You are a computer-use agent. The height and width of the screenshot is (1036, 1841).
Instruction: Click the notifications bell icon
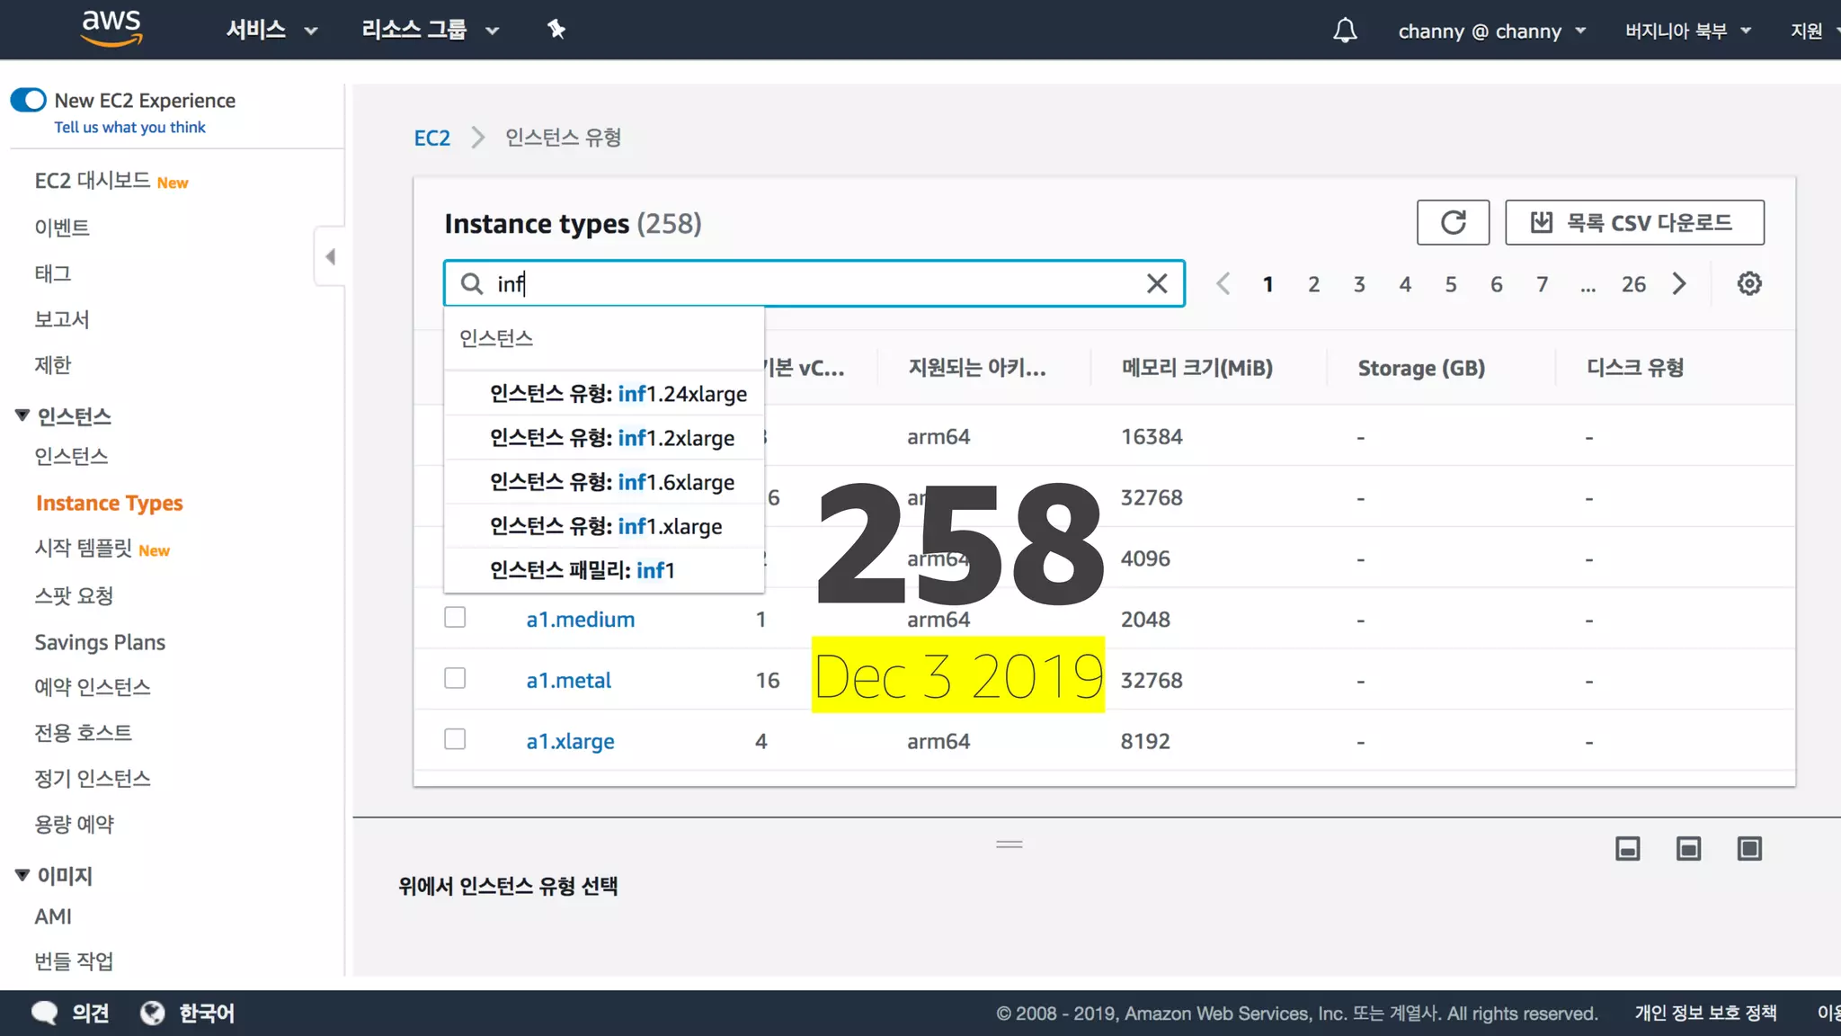tap(1345, 31)
